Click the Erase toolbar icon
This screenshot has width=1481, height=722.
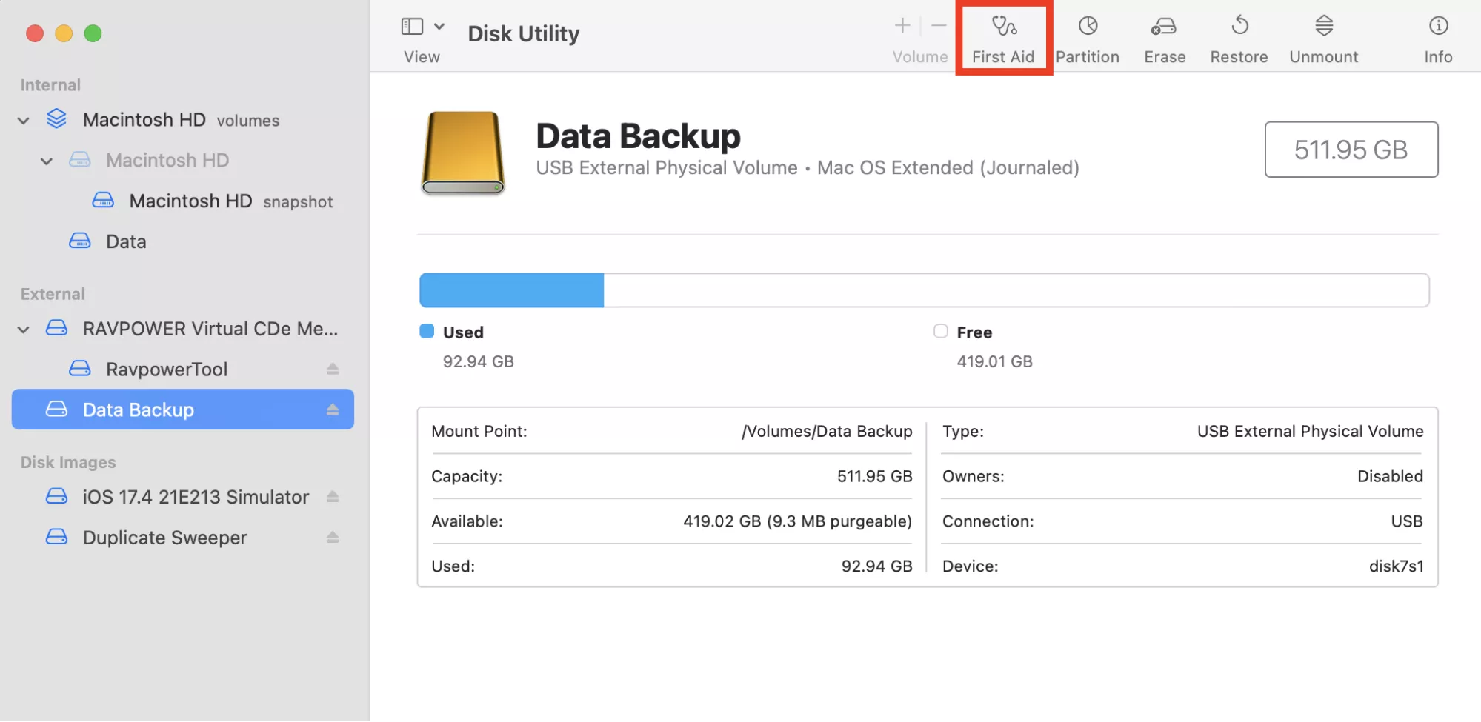1164,39
